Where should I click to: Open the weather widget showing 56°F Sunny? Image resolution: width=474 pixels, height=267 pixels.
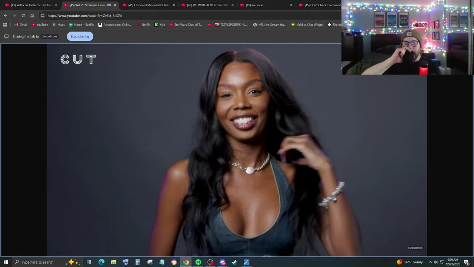pos(410,262)
